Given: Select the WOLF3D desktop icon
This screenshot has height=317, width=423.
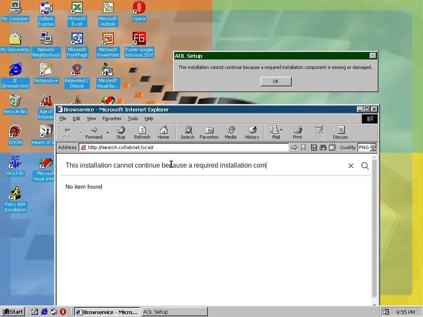Looking at the screenshot, I should (15, 166).
